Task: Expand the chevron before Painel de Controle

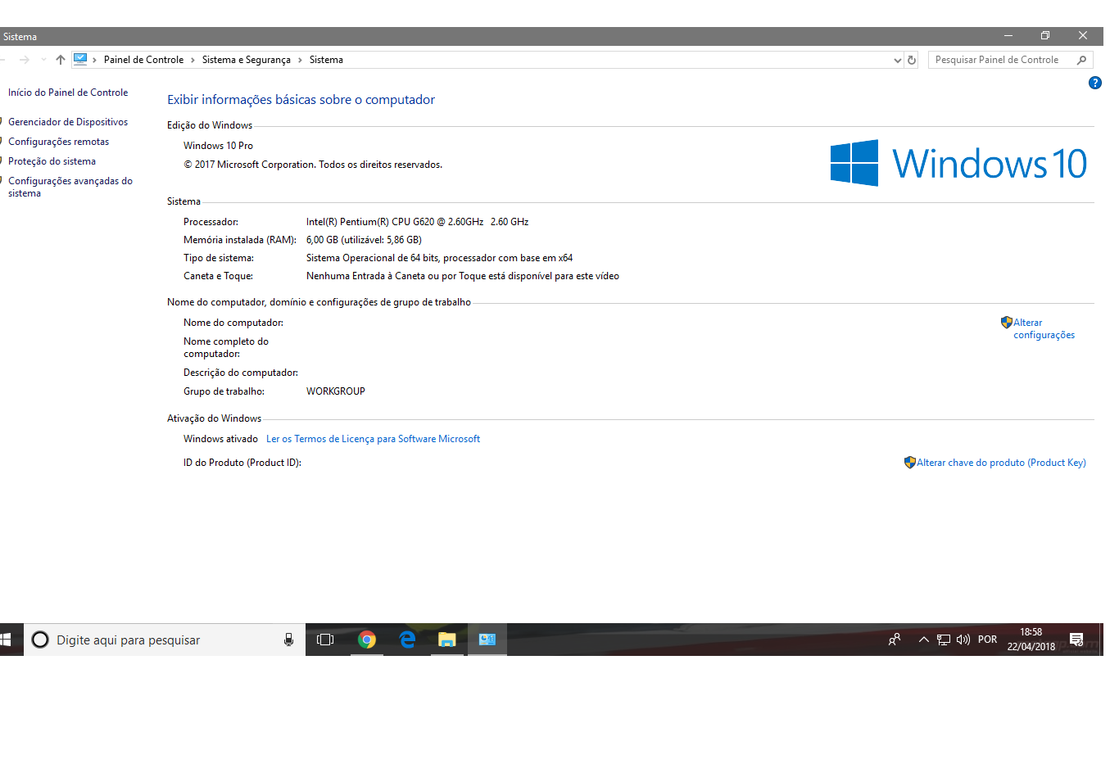Action: [95, 60]
